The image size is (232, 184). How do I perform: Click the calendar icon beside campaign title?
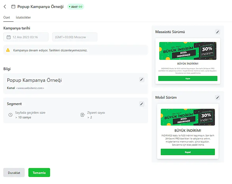(13, 7)
